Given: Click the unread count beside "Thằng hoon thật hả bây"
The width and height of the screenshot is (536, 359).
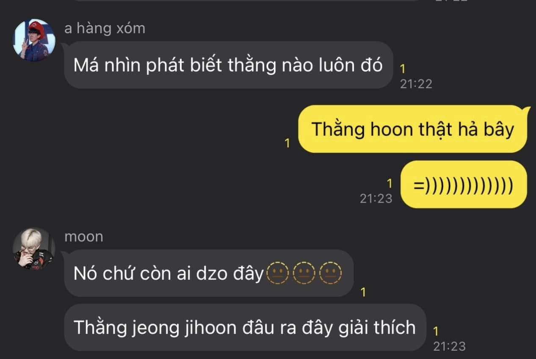Looking at the screenshot, I should click(287, 144).
